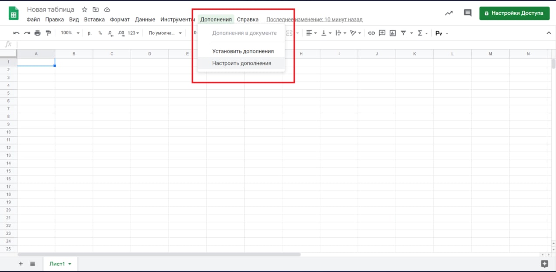Select row 10 header

(9, 132)
